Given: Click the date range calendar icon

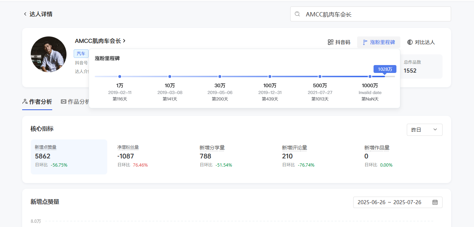Looking at the screenshot, I should (x=435, y=202).
